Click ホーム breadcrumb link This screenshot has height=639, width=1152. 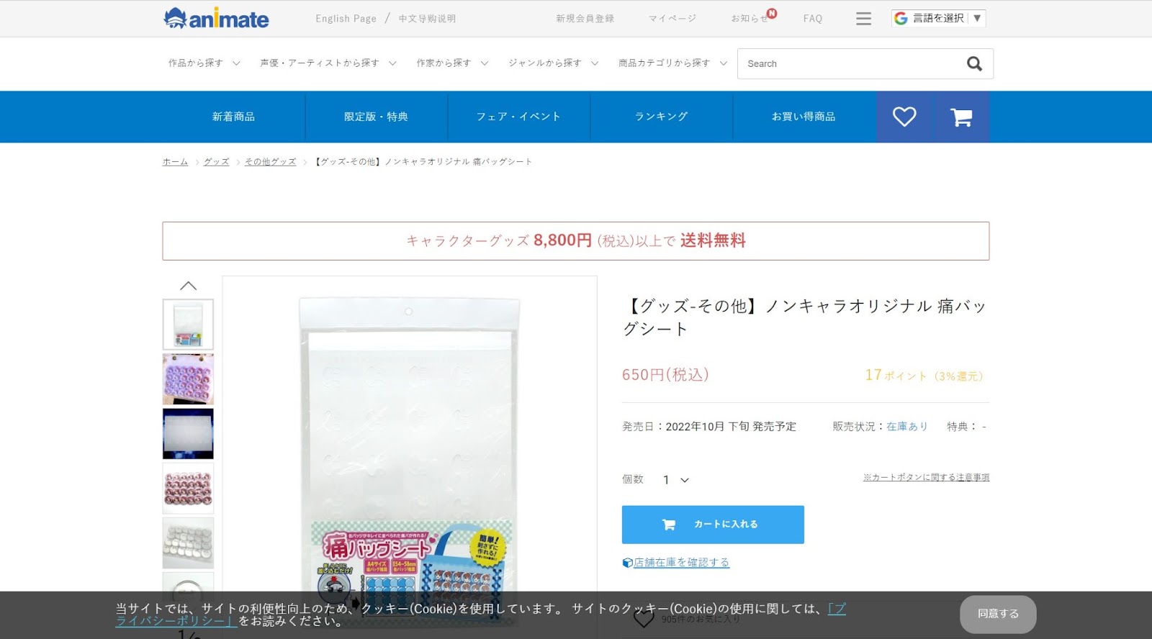[175, 162]
